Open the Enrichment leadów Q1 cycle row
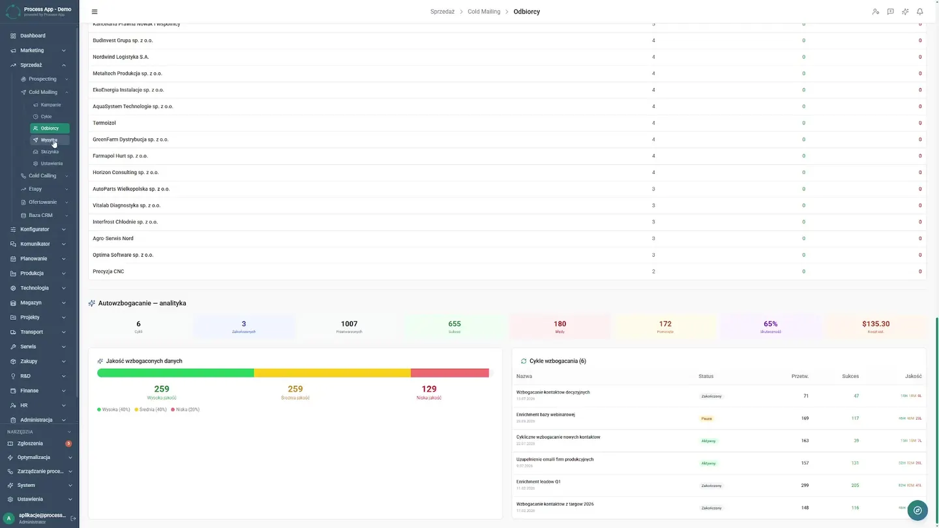 [719, 486]
